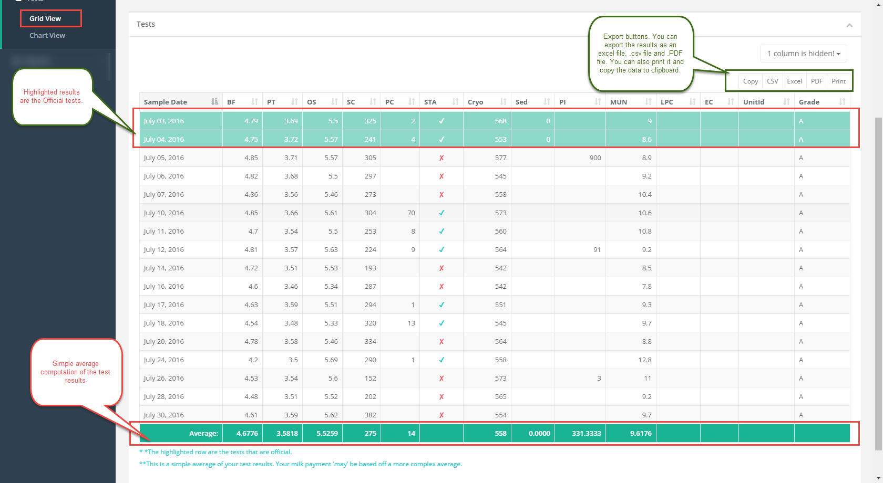
Task: Click the Average BF value 4.6776
Action: 247,433
